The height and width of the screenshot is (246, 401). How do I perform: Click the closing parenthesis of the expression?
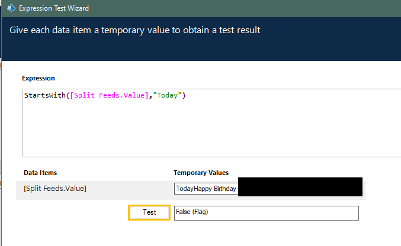[184, 96]
